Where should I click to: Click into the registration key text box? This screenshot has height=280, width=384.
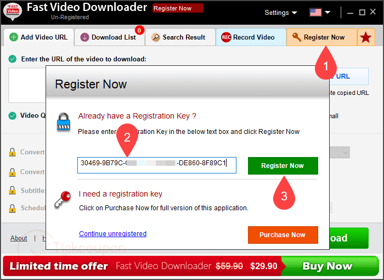click(157, 165)
